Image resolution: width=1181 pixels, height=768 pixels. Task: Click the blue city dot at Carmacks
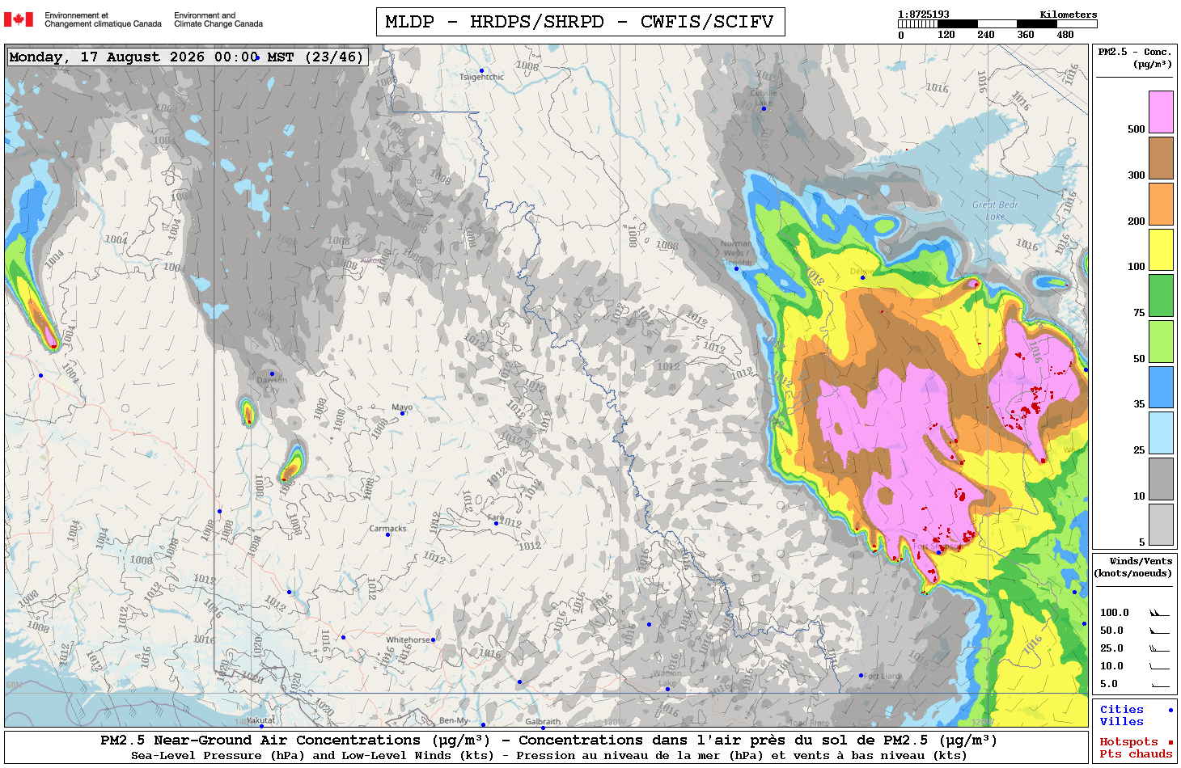tap(387, 534)
